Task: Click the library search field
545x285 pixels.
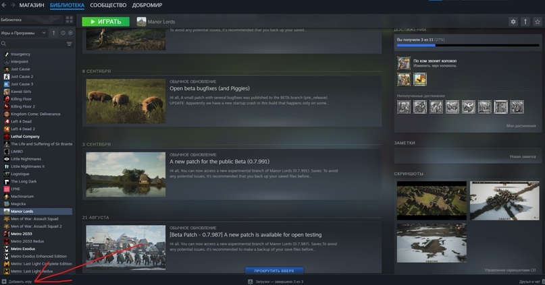Action: tap(33, 44)
